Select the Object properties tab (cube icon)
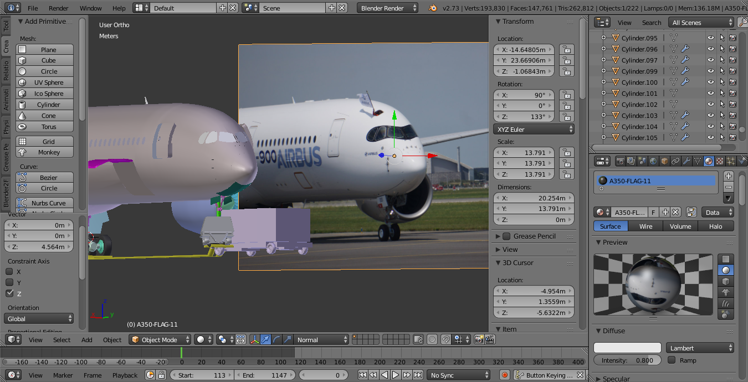 [665, 161]
